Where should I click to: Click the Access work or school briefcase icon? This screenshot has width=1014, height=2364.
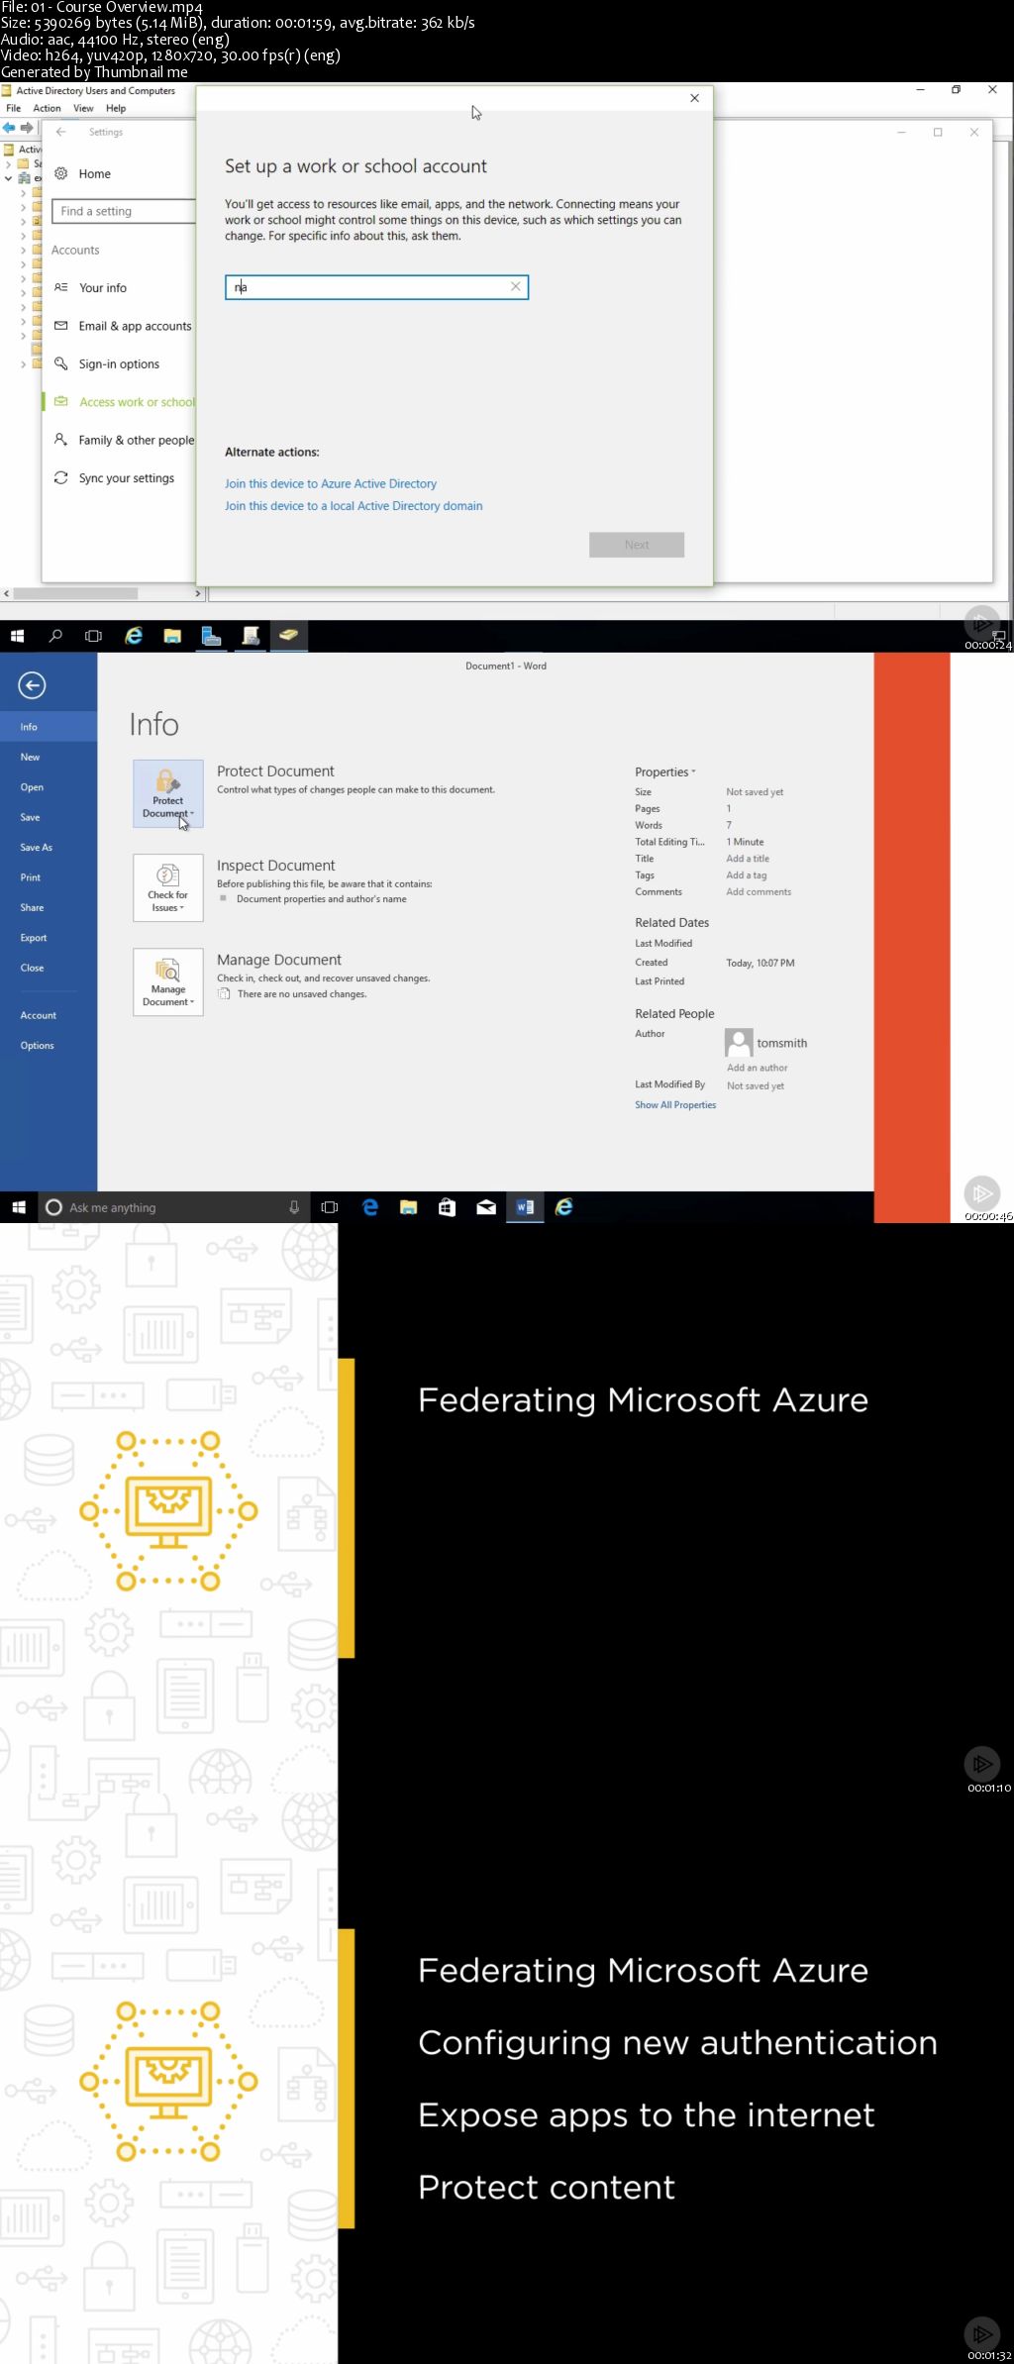[x=60, y=402]
